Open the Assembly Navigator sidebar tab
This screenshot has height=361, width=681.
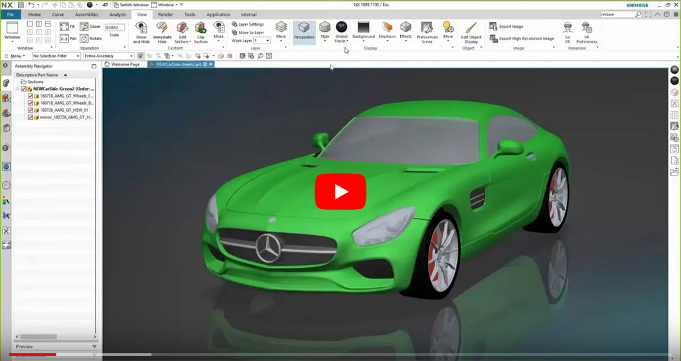6,83
